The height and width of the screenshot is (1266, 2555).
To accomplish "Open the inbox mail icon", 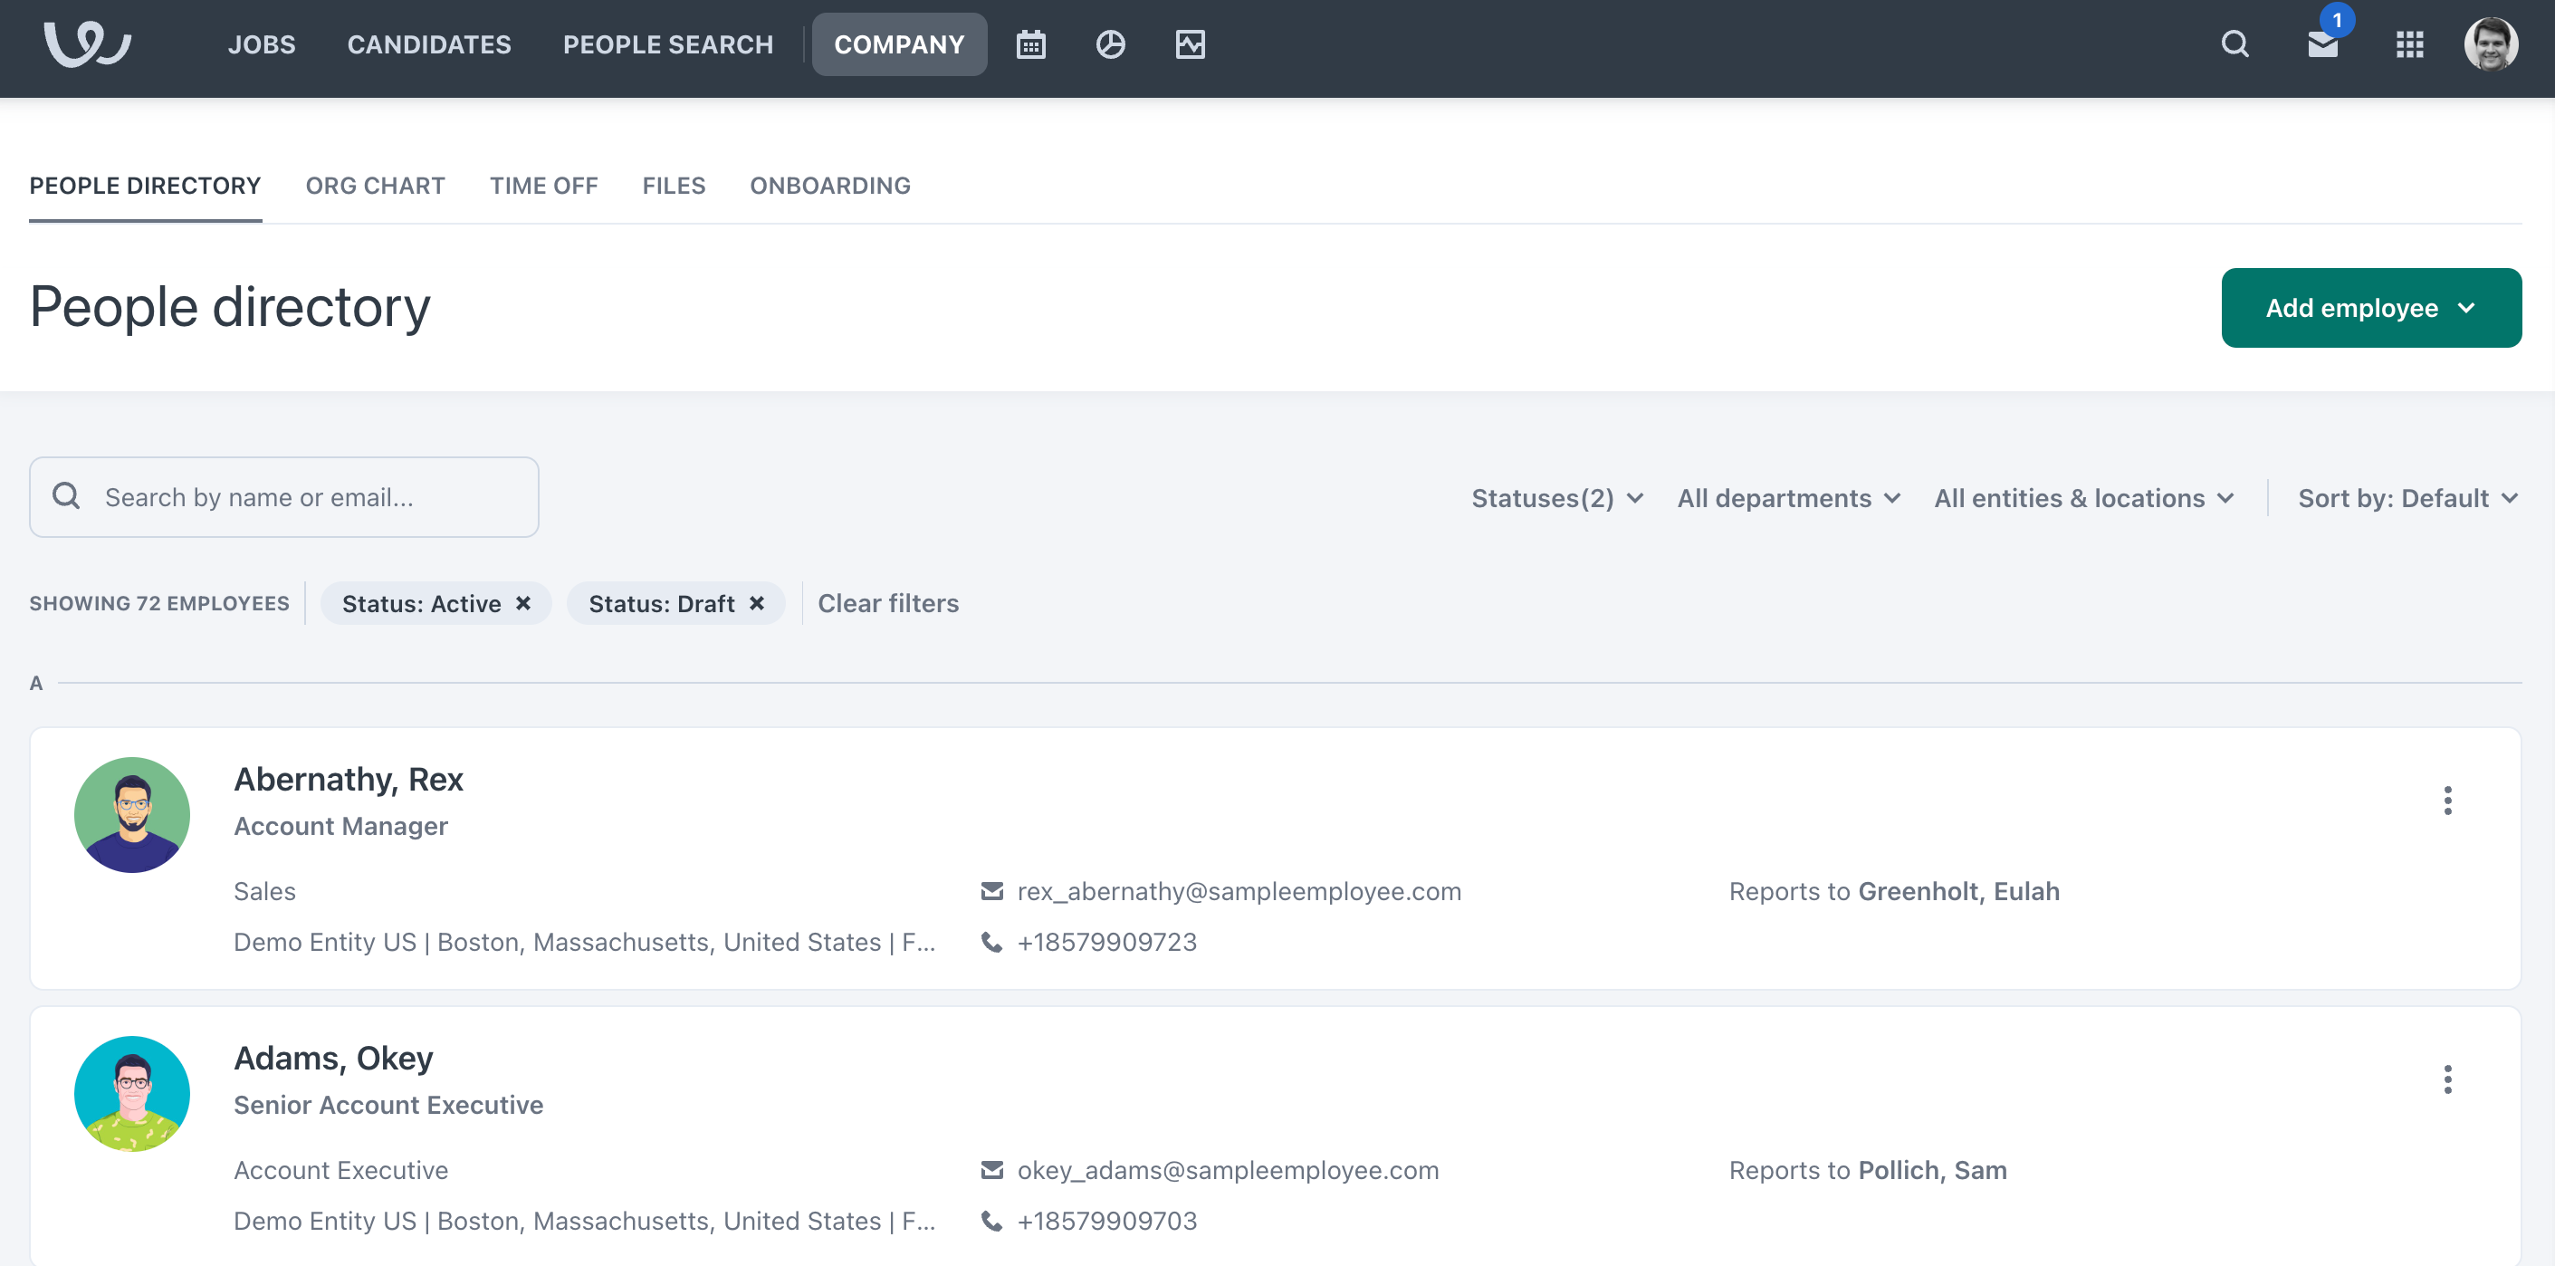I will [2322, 44].
